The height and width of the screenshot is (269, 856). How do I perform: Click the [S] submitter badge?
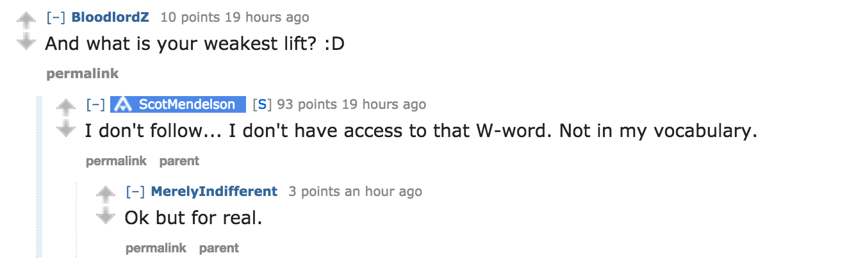click(x=262, y=104)
